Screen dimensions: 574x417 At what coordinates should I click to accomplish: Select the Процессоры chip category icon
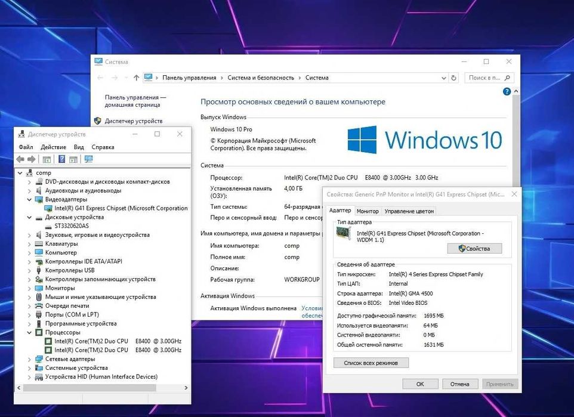pyautogui.click(x=39, y=332)
